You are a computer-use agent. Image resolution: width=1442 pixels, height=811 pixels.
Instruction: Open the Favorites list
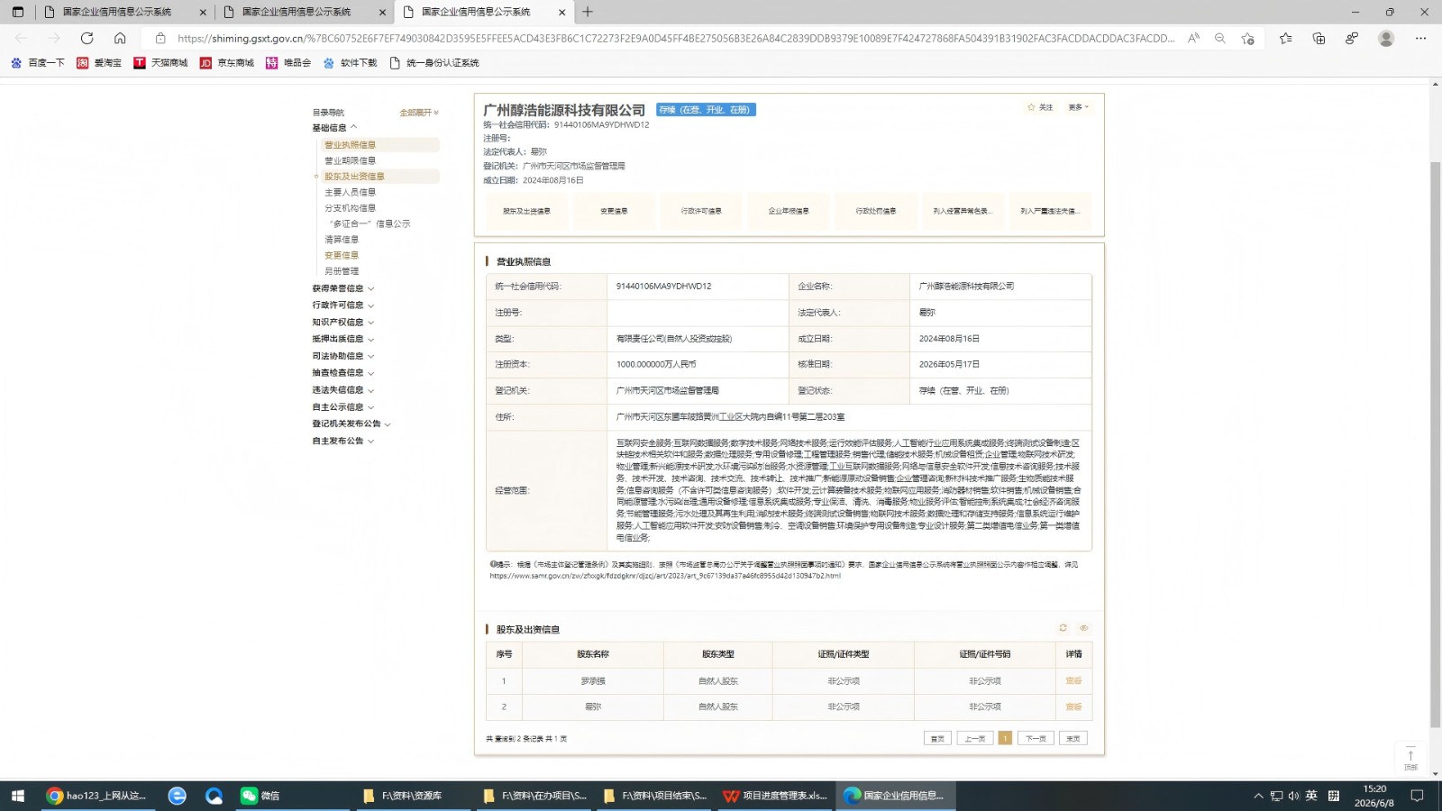[x=1285, y=38]
